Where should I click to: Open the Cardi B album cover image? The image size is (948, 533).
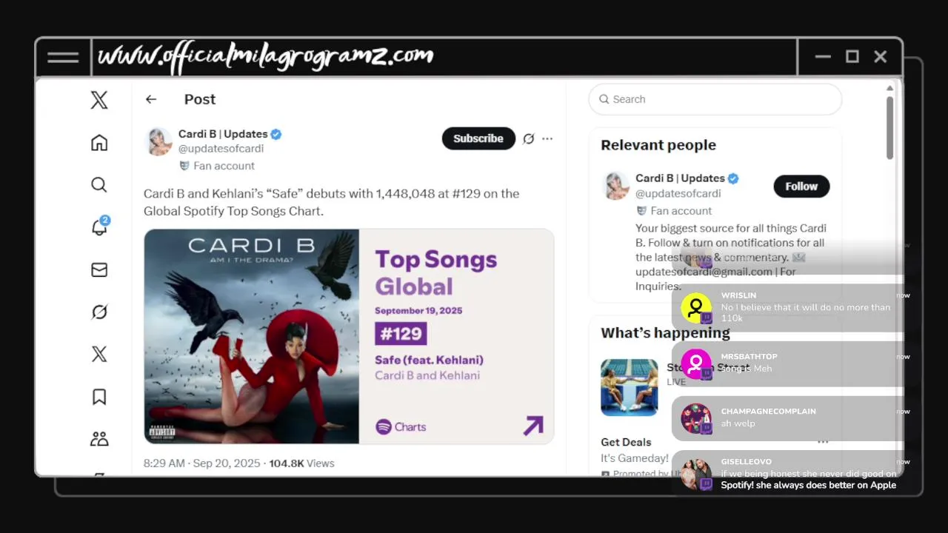click(252, 336)
